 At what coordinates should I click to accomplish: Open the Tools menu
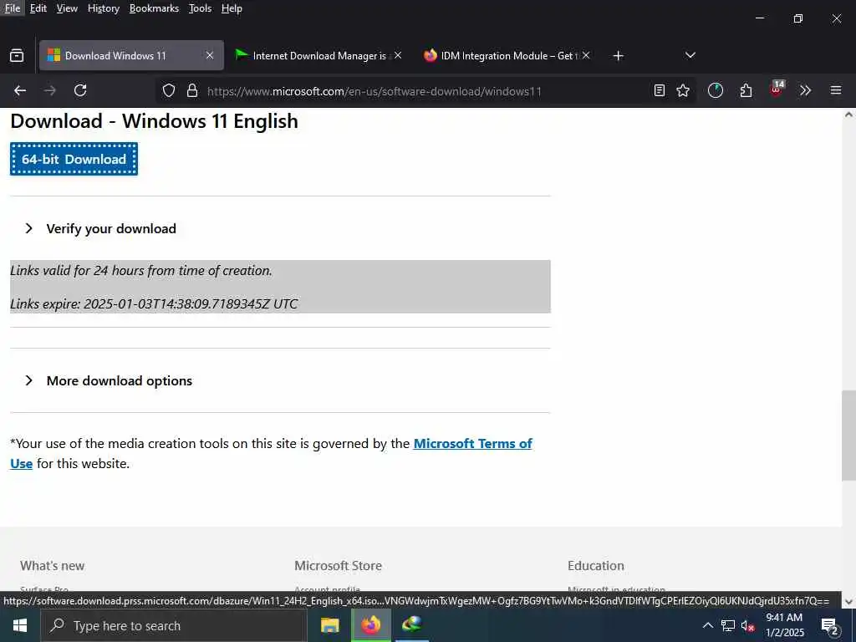pyautogui.click(x=200, y=8)
